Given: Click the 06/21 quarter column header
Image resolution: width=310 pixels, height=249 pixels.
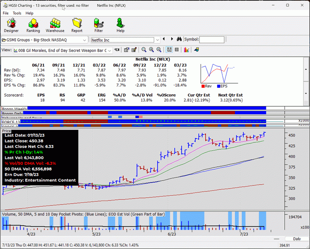Looking at the screenshot, I should coord(38,65).
